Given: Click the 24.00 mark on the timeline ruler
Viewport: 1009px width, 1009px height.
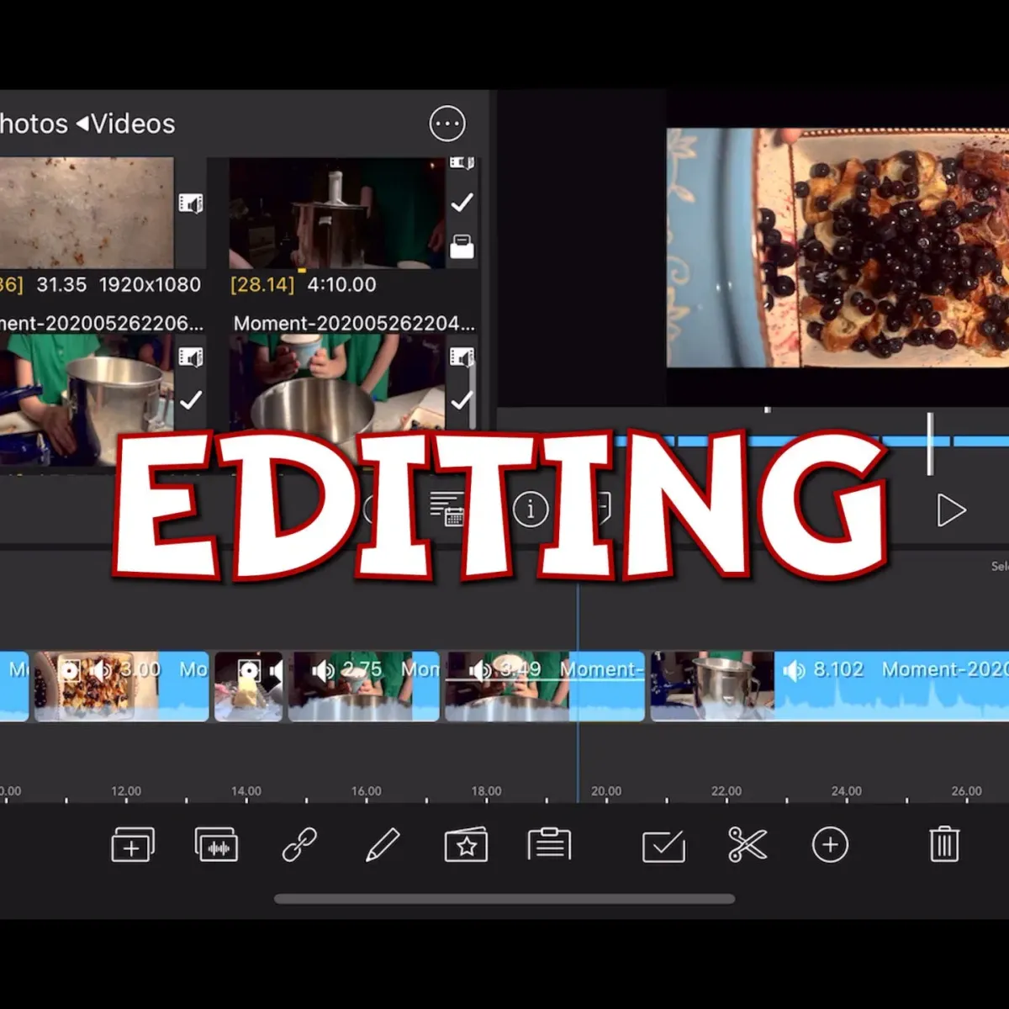Looking at the screenshot, I should 847,791.
